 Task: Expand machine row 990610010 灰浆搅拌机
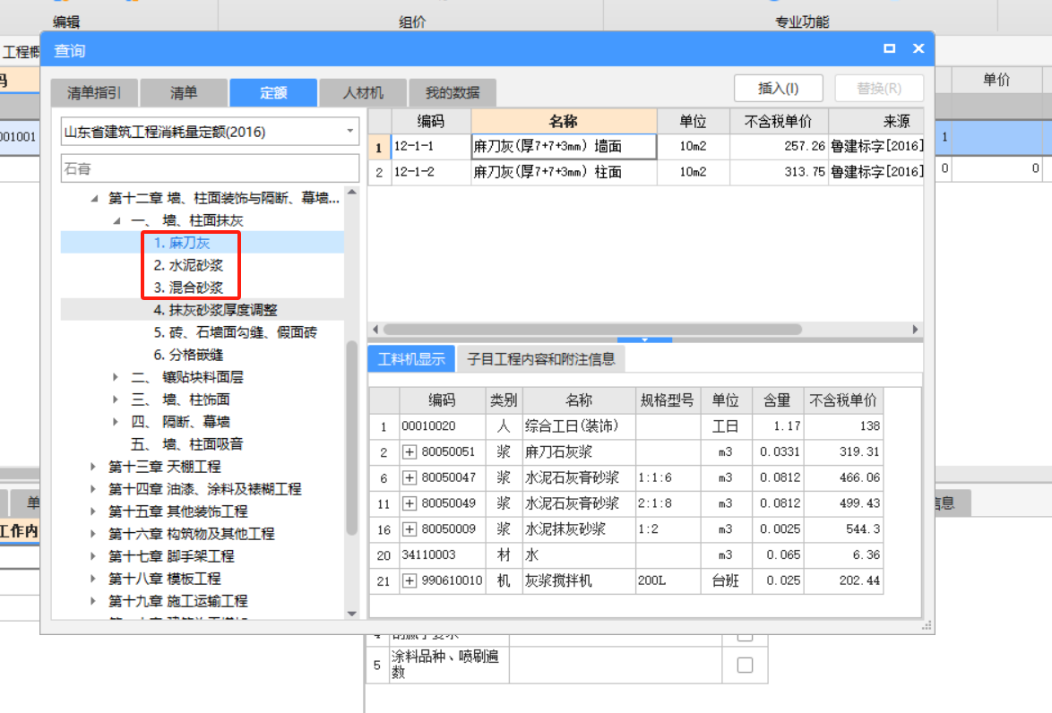click(x=410, y=580)
